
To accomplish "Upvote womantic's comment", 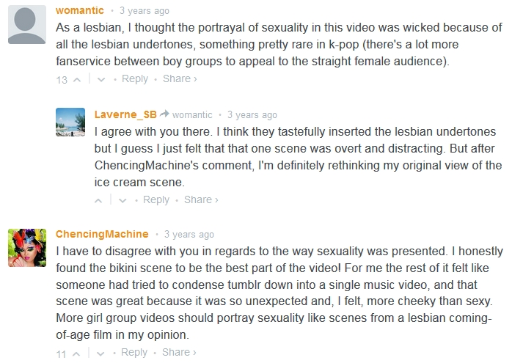I will tap(79, 79).
